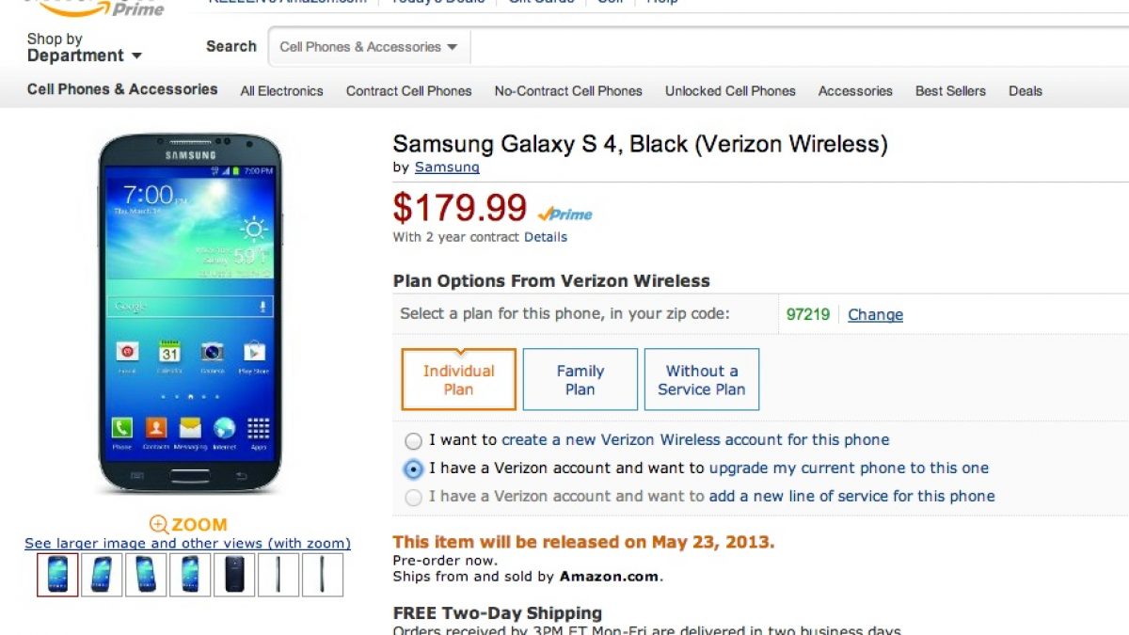The image size is (1129, 635).
Task: Expand the Cell Phones & Accessories search category
Action: [369, 47]
